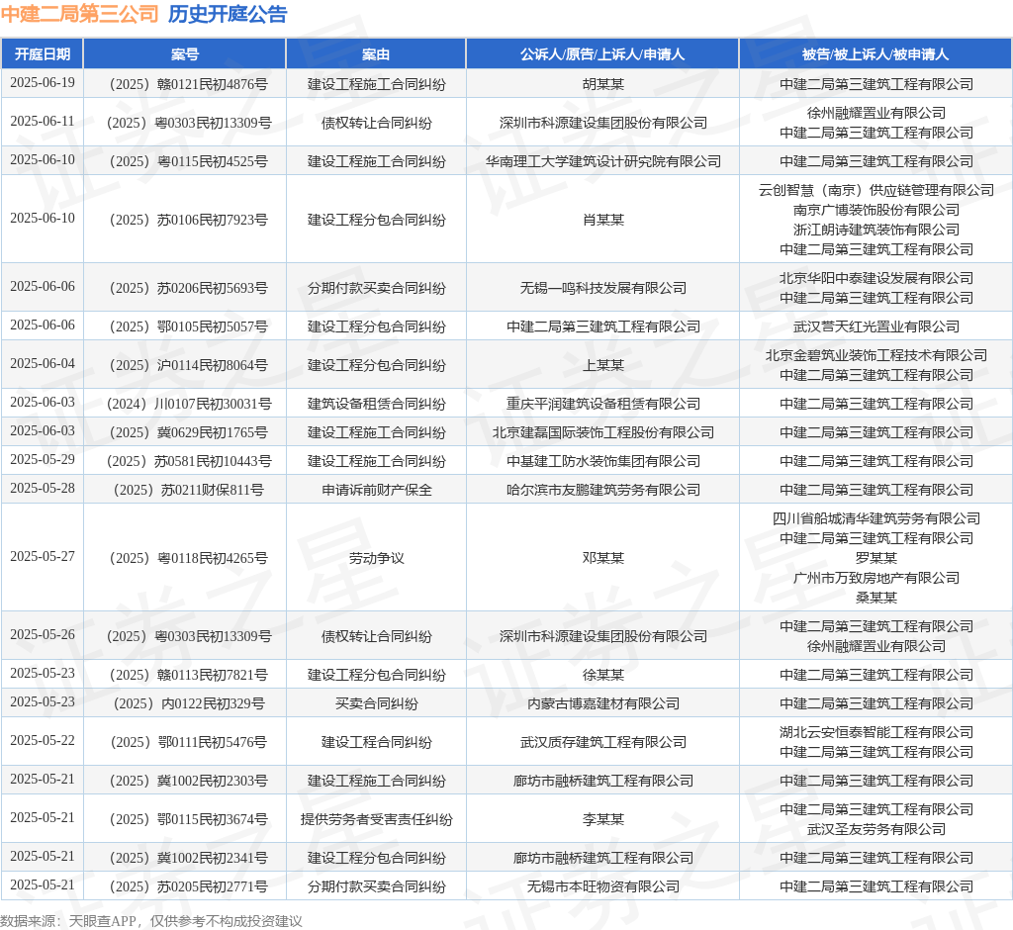Click case cause 建设工程合同纠纷
The width and height of the screenshot is (1013, 930).
tap(376, 743)
